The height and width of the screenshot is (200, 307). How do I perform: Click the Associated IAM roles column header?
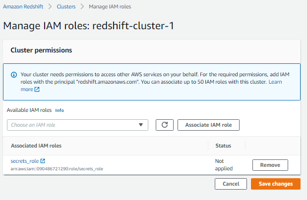[x=36, y=146]
